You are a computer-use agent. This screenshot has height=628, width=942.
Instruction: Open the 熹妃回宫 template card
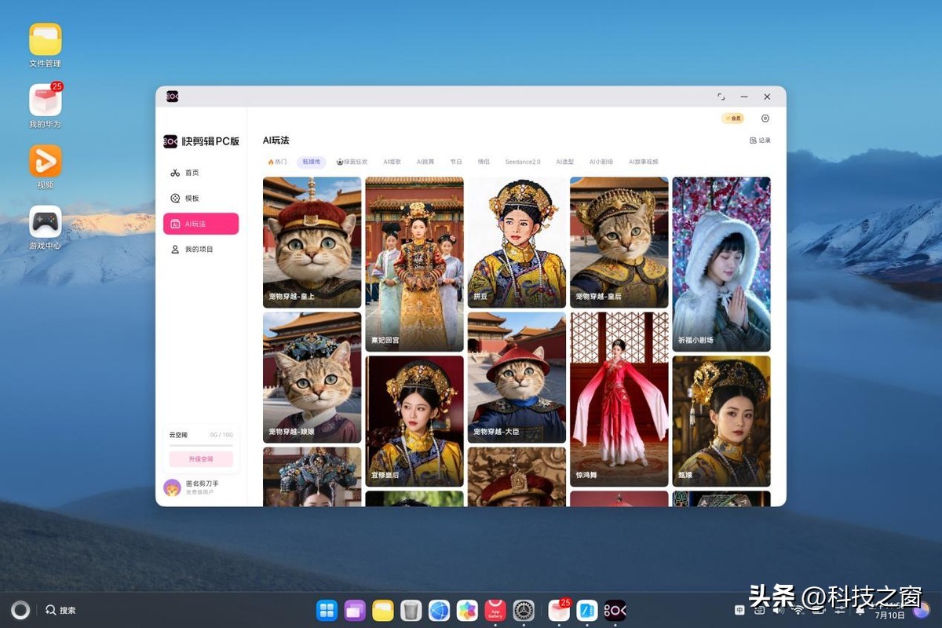[414, 265]
